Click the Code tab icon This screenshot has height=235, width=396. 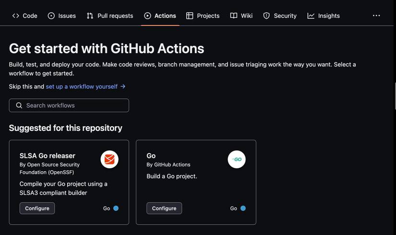coord(16,16)
